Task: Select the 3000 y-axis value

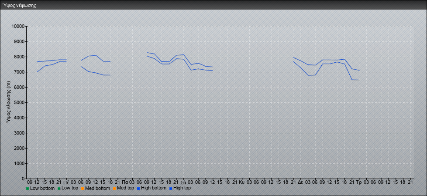Action: coord(19,133)
